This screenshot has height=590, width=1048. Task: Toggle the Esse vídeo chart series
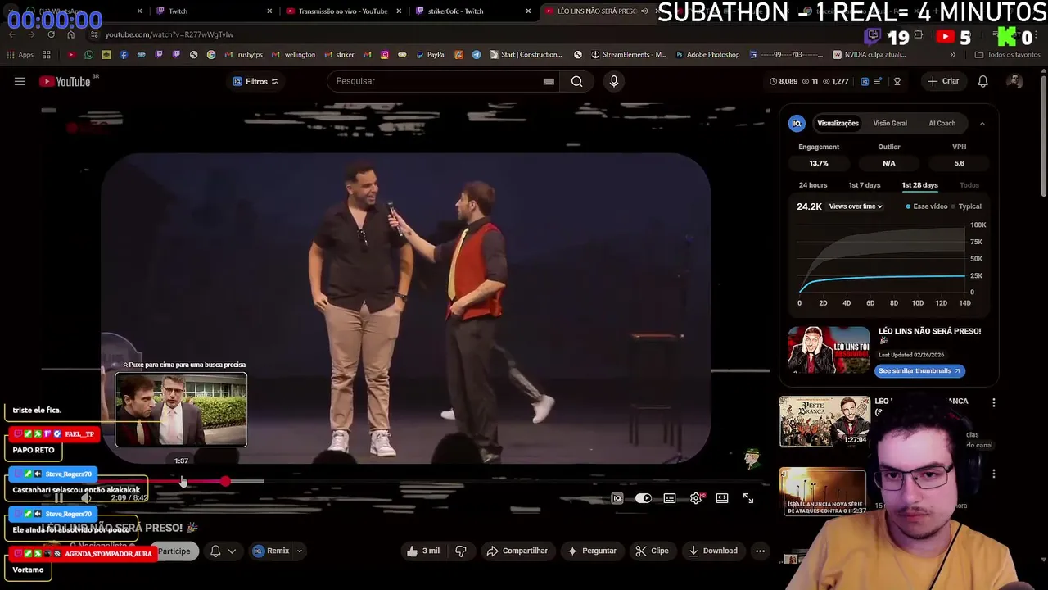pyautogui.click(x=926, y=206)
